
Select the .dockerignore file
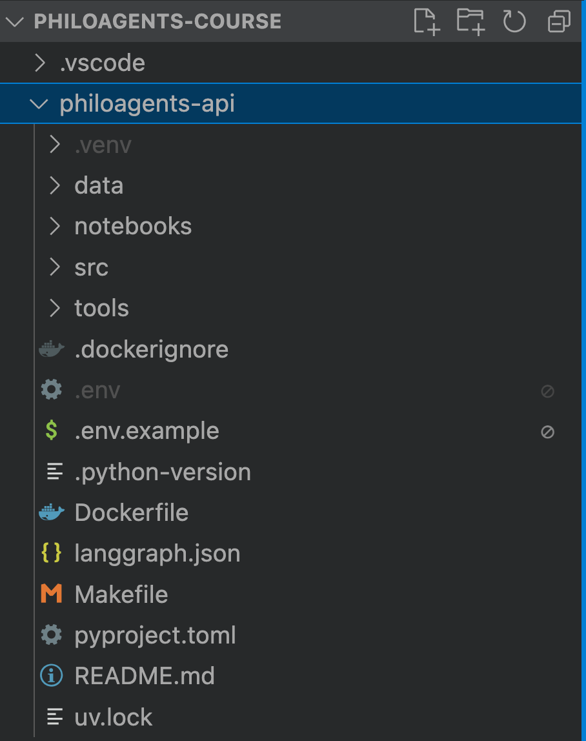coord(152,349)
